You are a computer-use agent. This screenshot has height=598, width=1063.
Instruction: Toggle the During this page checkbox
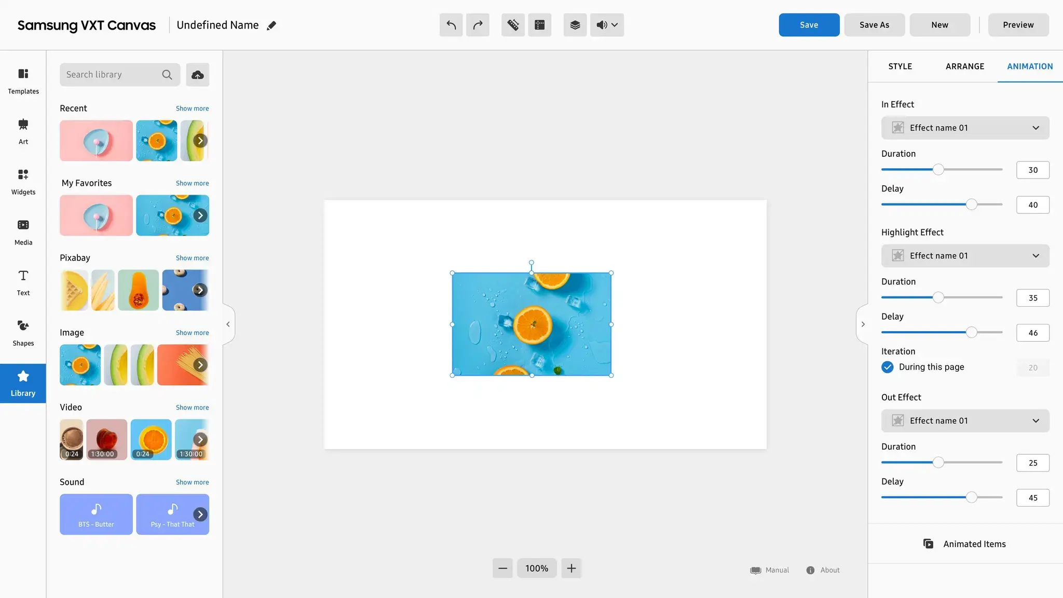tap(888, 367)
